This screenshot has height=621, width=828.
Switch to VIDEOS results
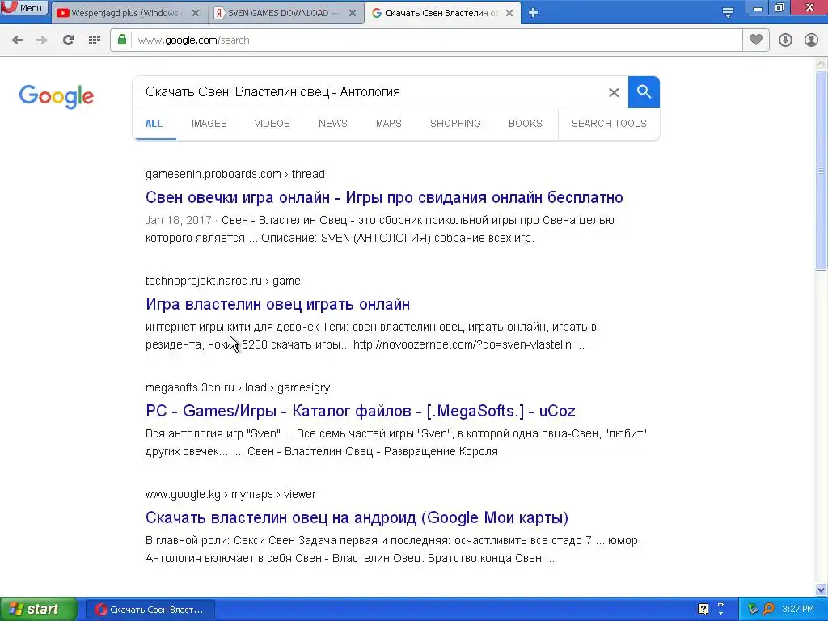pos(272,124)
